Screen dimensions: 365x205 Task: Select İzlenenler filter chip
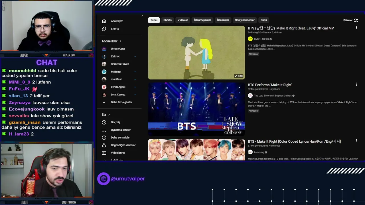223,20
